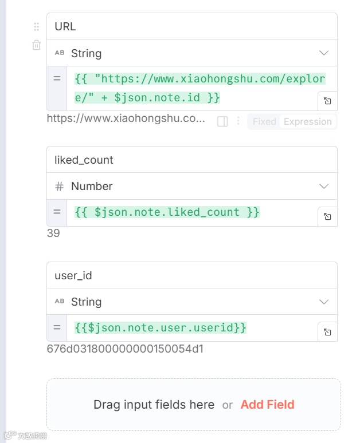The image size is (352, 443).
Task: Edit the liked_count field name input
Action: 192,160
